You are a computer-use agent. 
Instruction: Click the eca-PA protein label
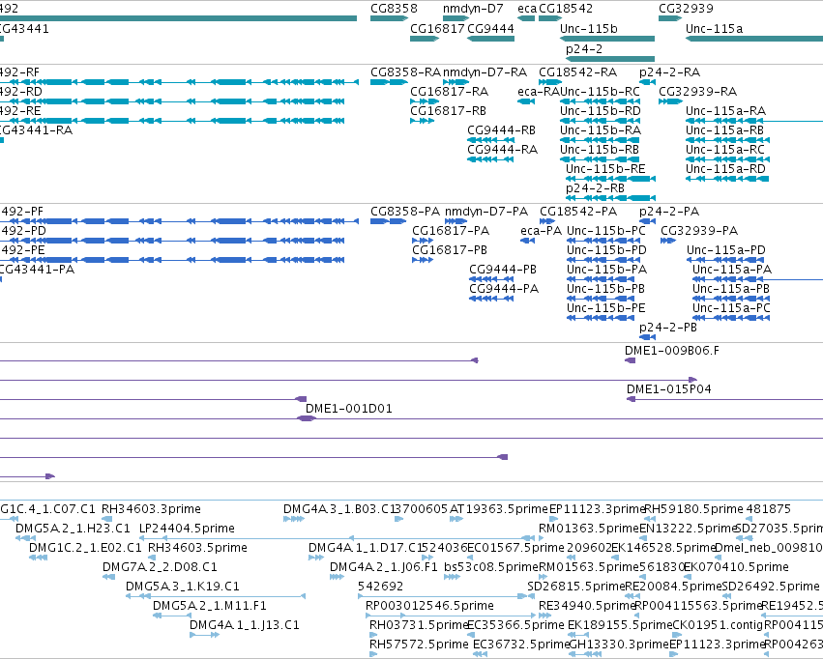(541, 231)
